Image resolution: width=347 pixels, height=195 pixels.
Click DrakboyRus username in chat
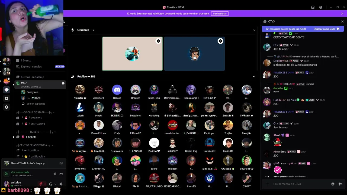(281, 61)
